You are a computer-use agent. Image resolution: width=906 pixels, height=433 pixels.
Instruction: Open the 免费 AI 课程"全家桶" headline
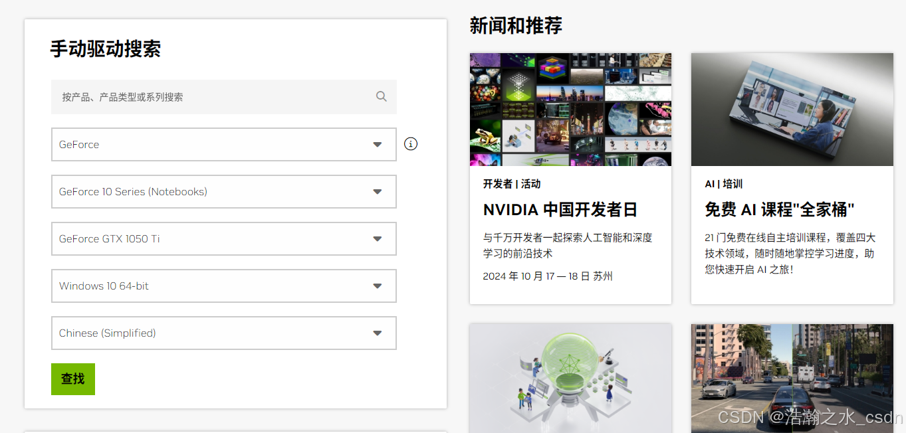[780, 210]
